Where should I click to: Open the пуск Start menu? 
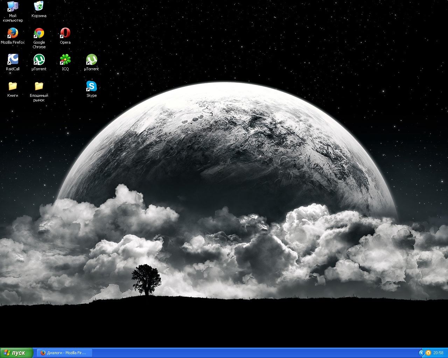pyautogui.click(x=16, y=353)
